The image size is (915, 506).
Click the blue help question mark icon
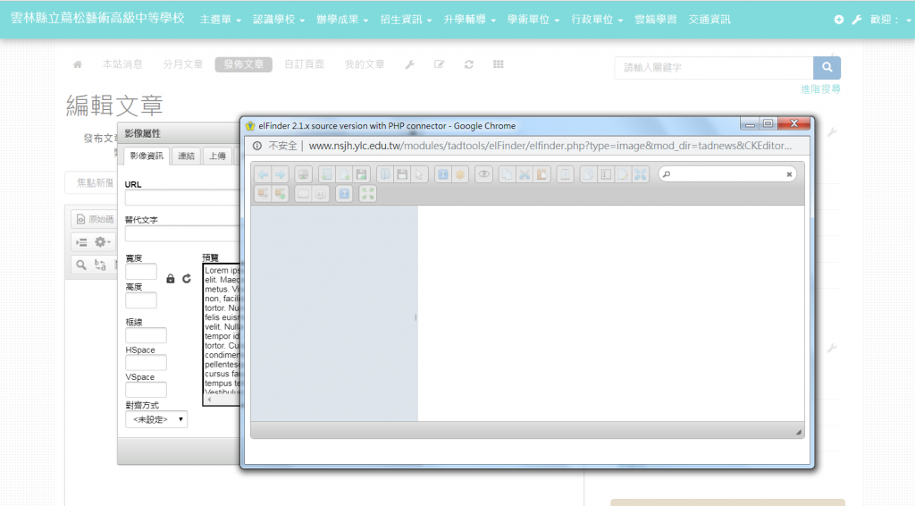pyautogui.click(x=343, y=193)
